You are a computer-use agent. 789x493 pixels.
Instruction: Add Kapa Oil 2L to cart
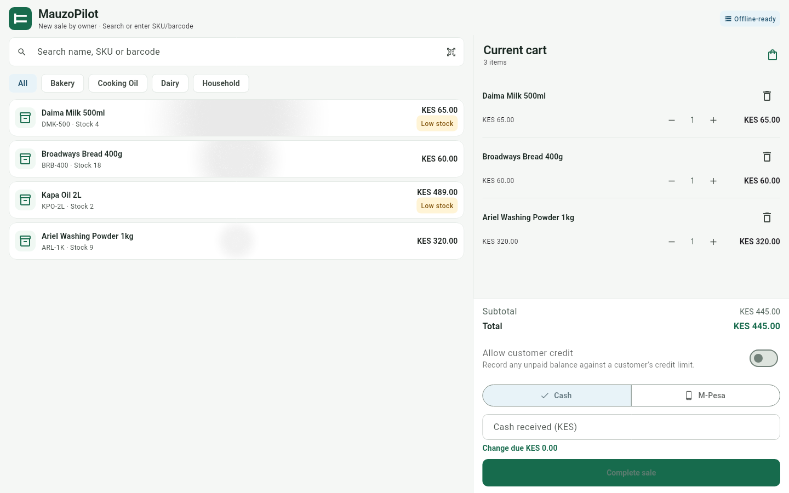coord(237,200)
